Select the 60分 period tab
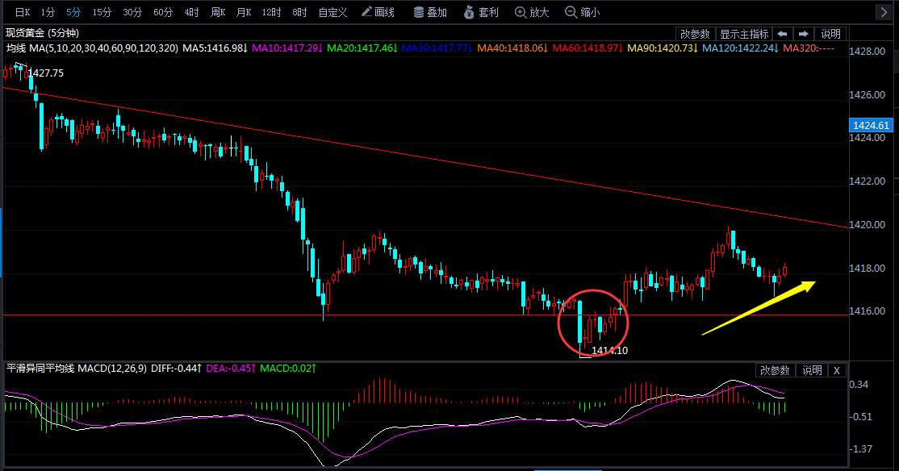This screenshot has height=471, width=899. pyautogui.click(x=163, y=12)
